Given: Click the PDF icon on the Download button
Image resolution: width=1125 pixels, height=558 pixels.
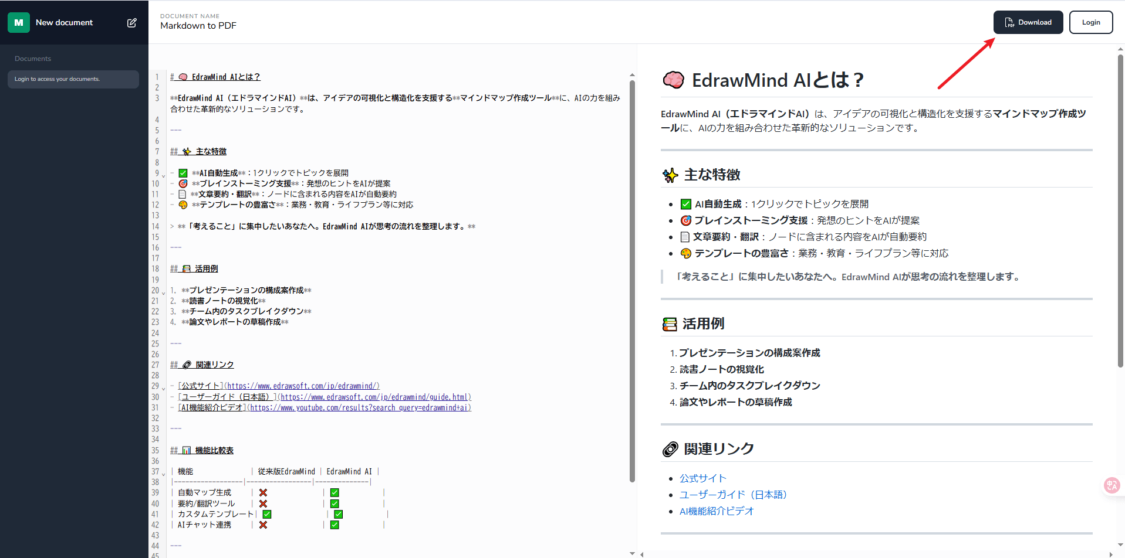Looking at the screenshot, I should pos(1010,22).
